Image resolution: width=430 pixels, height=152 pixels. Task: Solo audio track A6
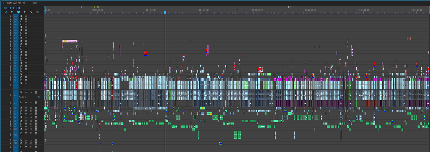(31, 117)
